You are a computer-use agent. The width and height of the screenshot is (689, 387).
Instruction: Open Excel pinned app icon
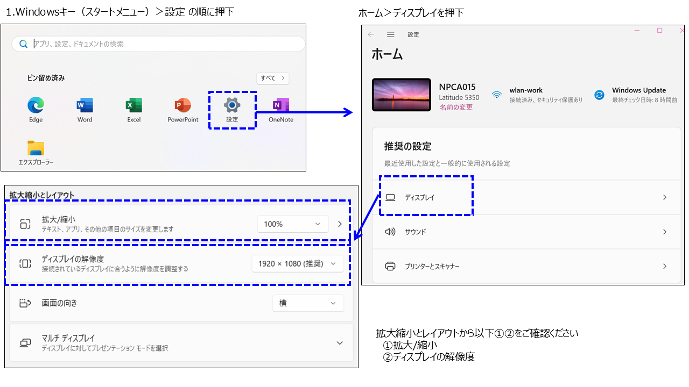133,105
